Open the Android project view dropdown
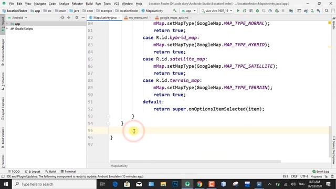Viewport: 336px width, 189px height. click(17, 17)
